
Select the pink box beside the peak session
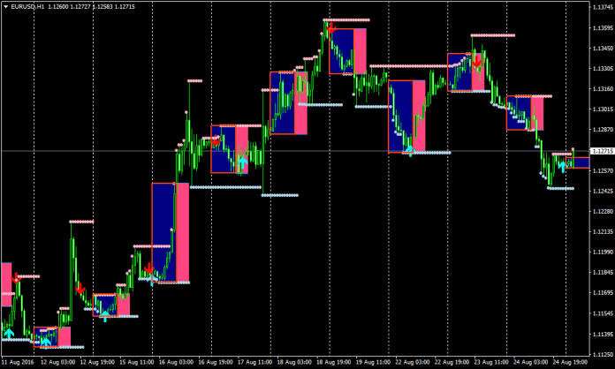click(x=359, y=51)
